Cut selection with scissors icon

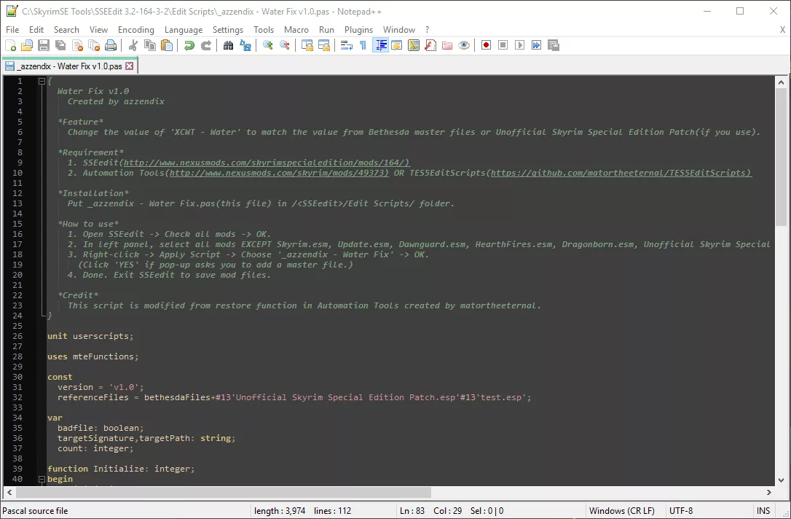click(x=133, y=45)
